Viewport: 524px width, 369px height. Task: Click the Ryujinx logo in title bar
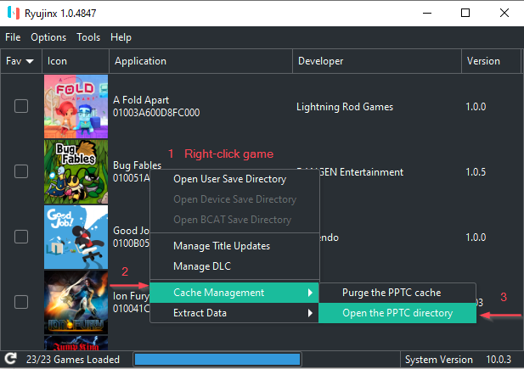[14, 13]
